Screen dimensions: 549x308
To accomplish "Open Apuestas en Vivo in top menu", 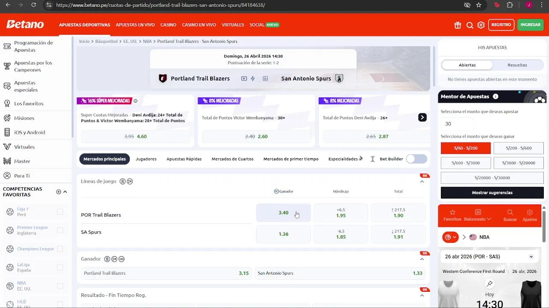I will (x=135, y=25).
